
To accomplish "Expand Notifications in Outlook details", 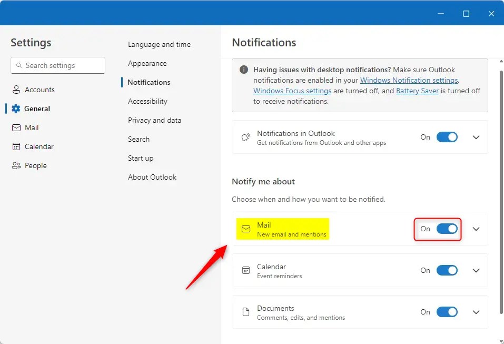I will click(x=476, y=137).
